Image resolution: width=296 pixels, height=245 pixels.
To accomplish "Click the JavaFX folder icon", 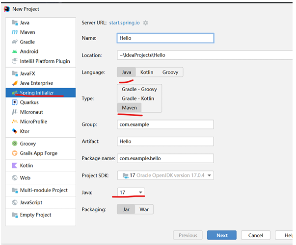I will click(x=15, y=73).
